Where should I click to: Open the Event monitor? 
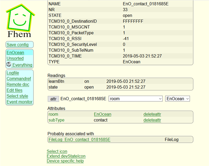pyautogui.click(x=20, y=102)
